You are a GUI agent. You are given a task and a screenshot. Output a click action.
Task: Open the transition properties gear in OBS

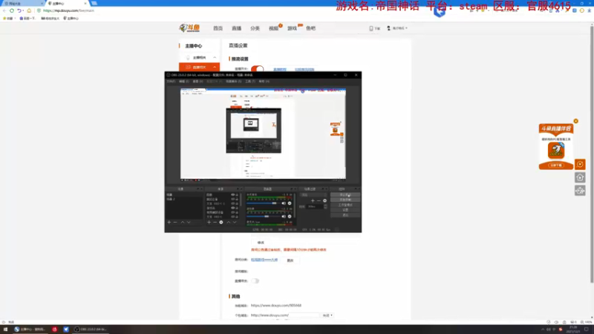[324, 200]
